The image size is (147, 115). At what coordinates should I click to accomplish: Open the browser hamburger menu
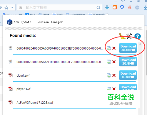coord(116,1)
